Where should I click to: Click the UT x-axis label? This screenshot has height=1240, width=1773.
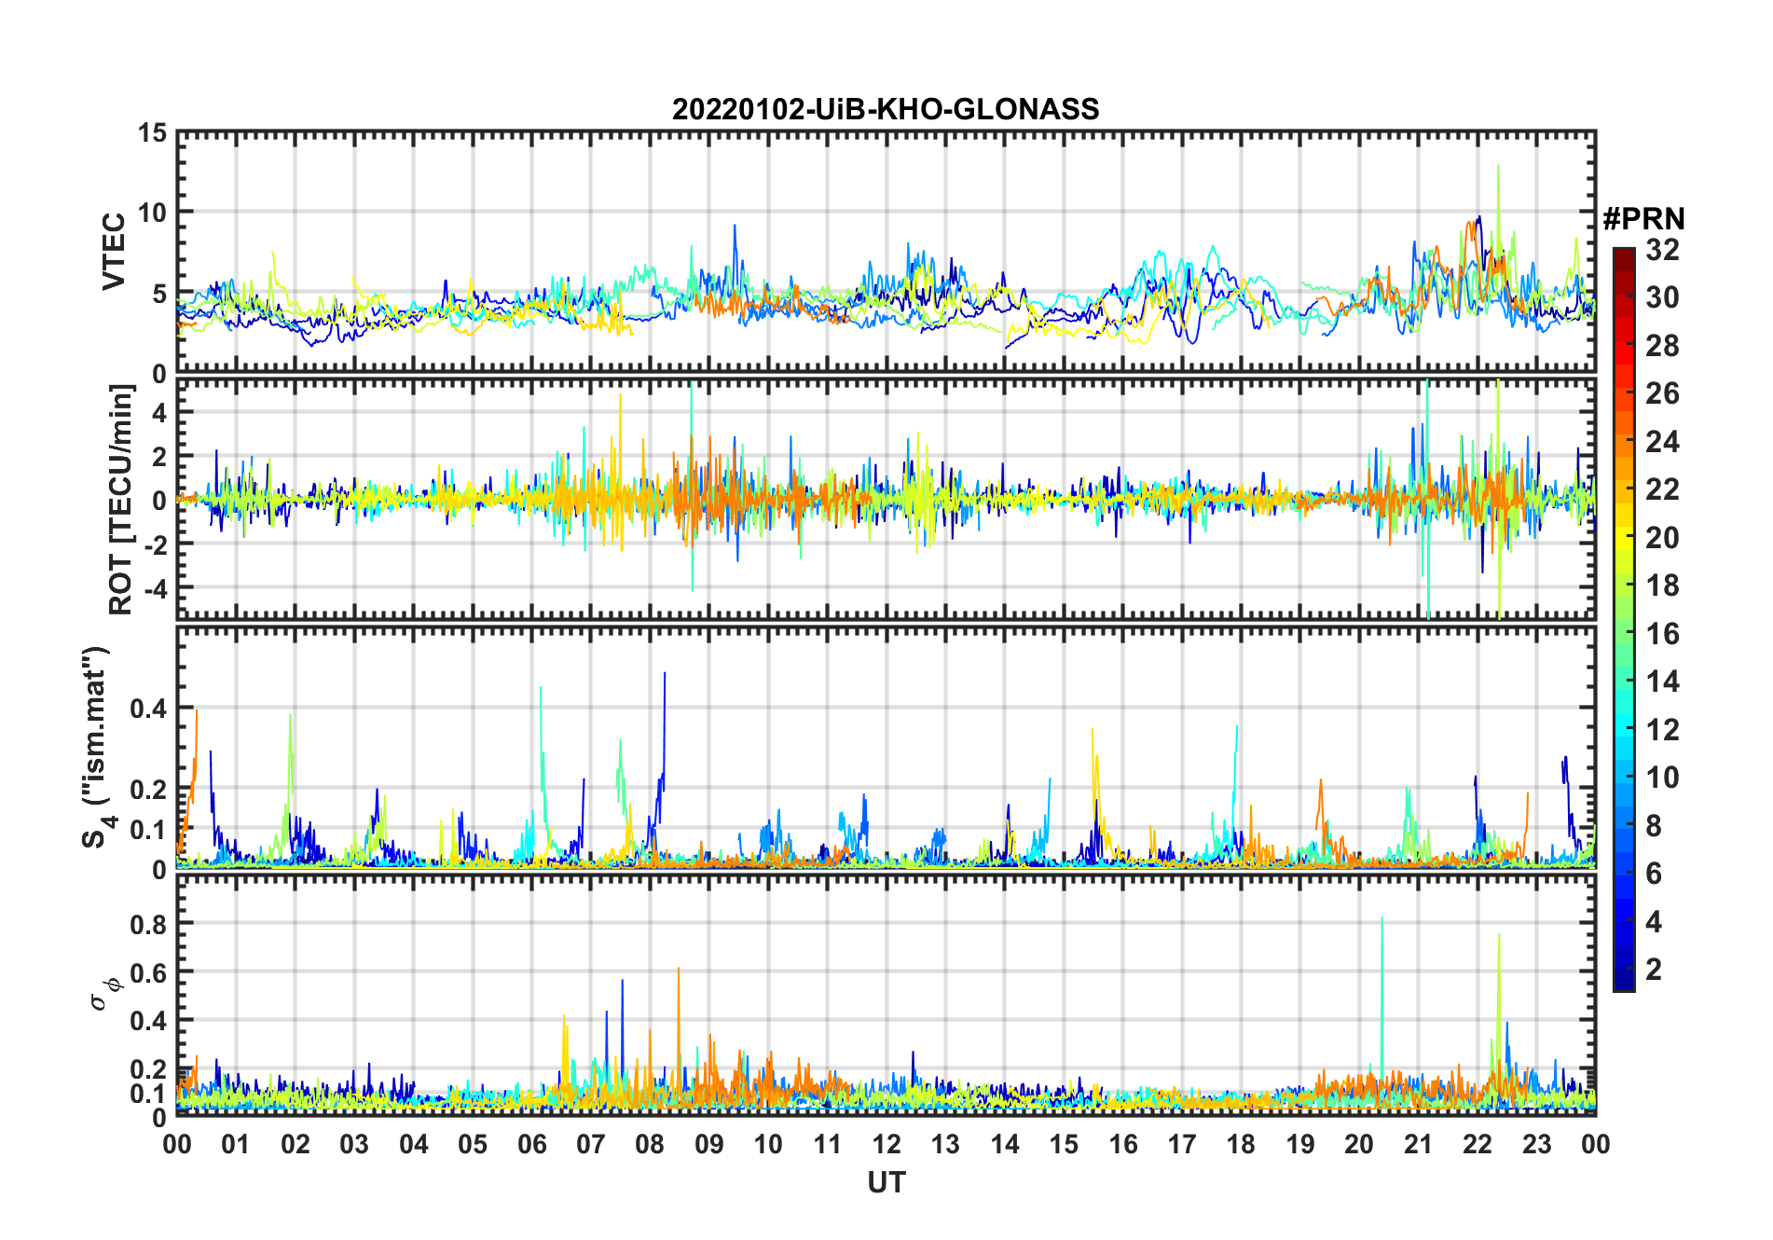coord(886,1182)
